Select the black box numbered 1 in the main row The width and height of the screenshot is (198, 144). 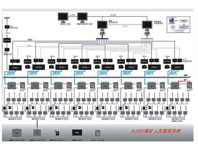tap(15, 68)
